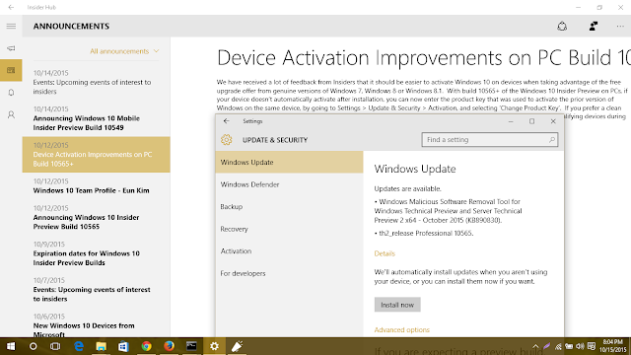
Task: Launch Google Chrome from the taskbar
Action: (x=146, y=346)
